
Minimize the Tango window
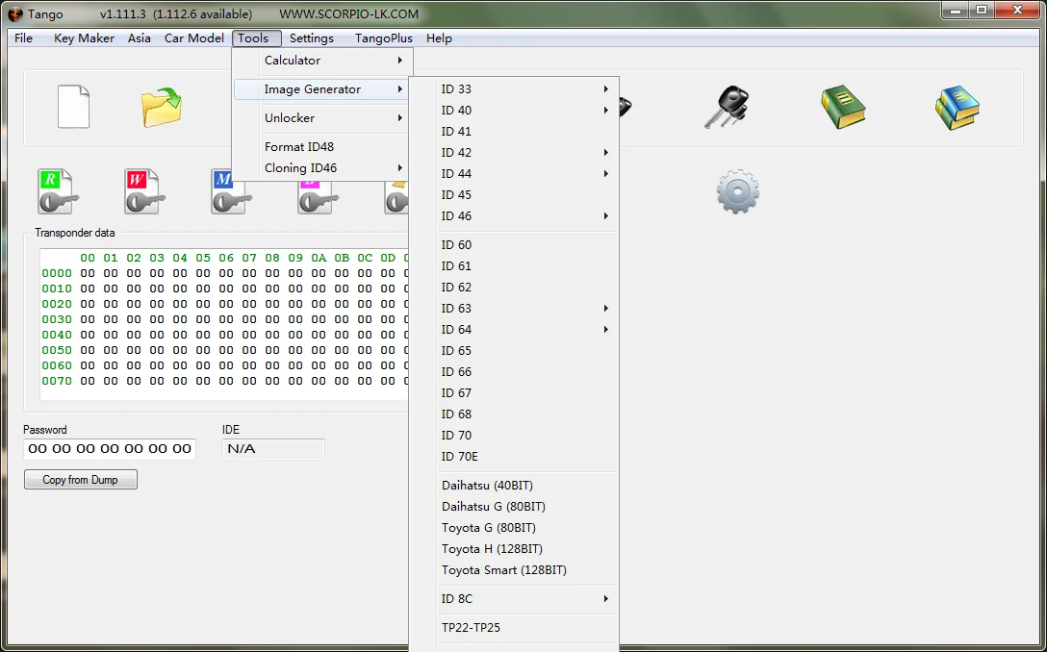coord(957,10)
